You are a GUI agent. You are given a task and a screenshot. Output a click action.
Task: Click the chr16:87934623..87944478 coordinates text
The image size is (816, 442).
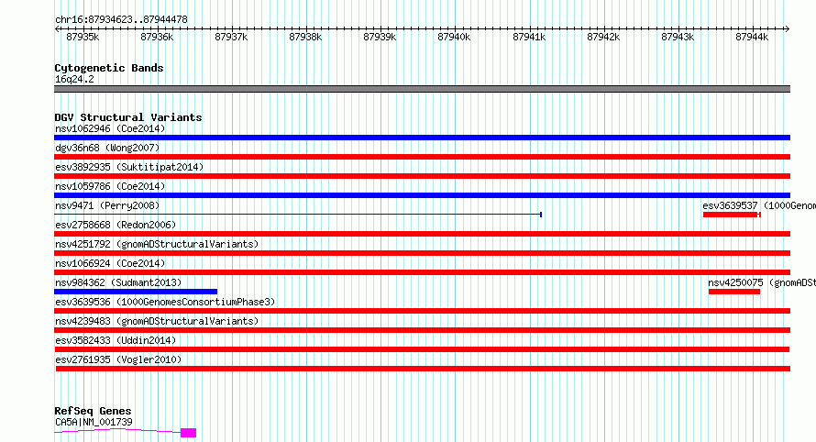coord(121,19)
